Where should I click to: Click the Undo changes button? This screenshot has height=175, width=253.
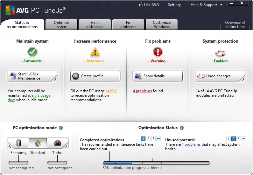pos(221,76)
